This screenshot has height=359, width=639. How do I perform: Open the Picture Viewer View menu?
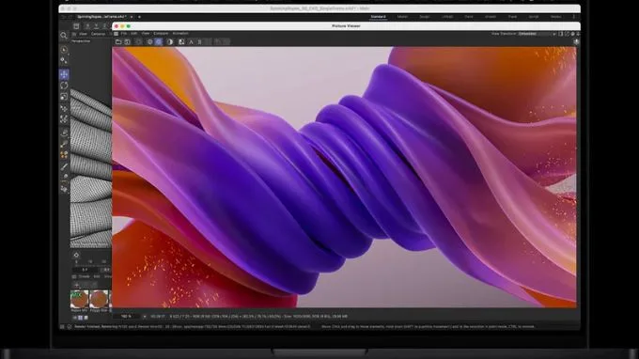coord(145,34)
